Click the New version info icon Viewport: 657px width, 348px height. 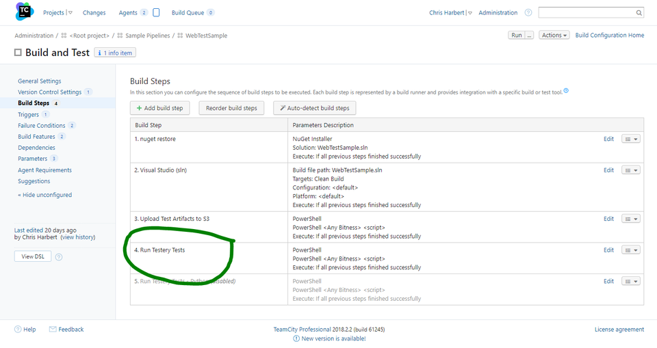pyautogui.click(x=296, y=338)
